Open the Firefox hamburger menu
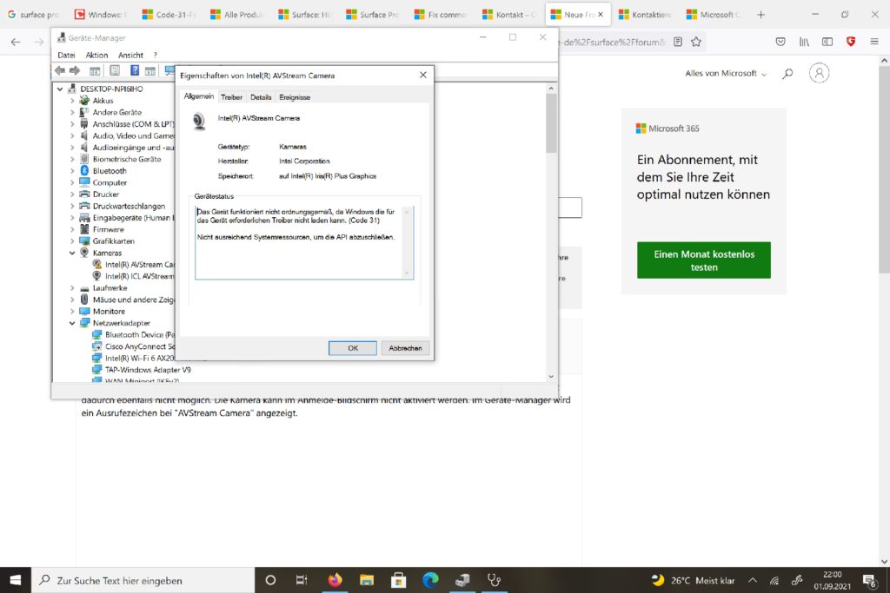This screenshot has height=593, width=890. (874, 42)
